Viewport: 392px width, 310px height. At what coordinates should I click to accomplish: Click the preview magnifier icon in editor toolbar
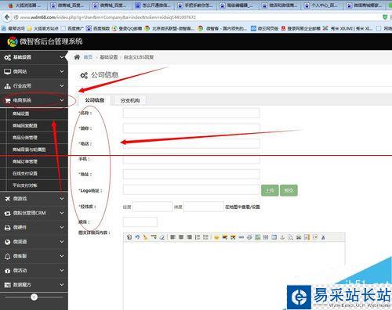coord(291,237)
